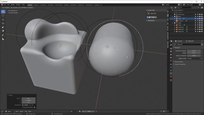Open the Update on Edit dropdown
Image resolution: width=204 pixels, height=115 pixels.
(x=194, y=58)
